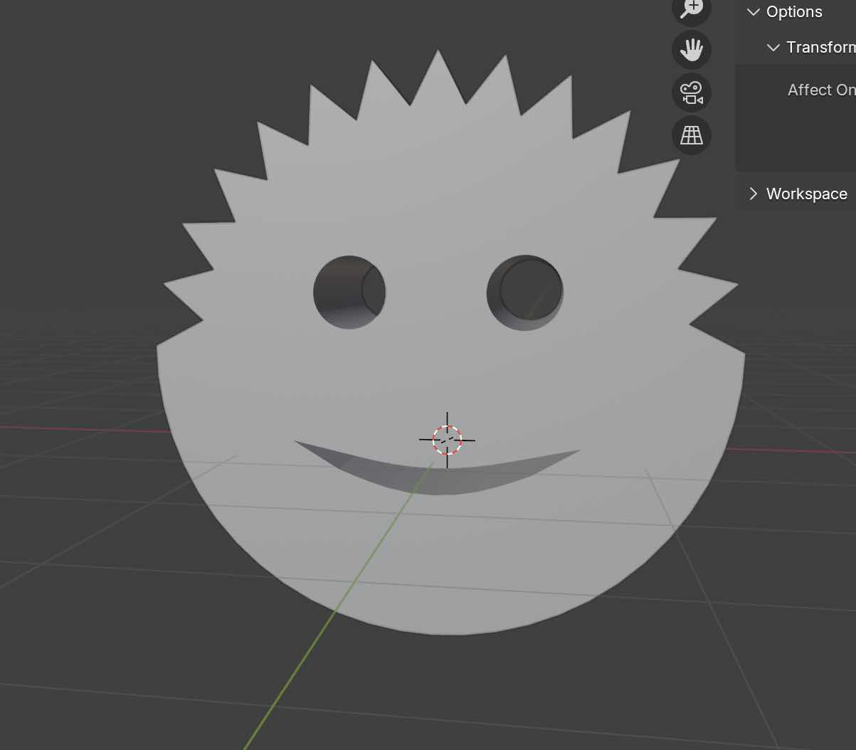856x750 pixels.
Task: Click the Affect Only label
Action: pyautogui.click(x=821, y=90)
